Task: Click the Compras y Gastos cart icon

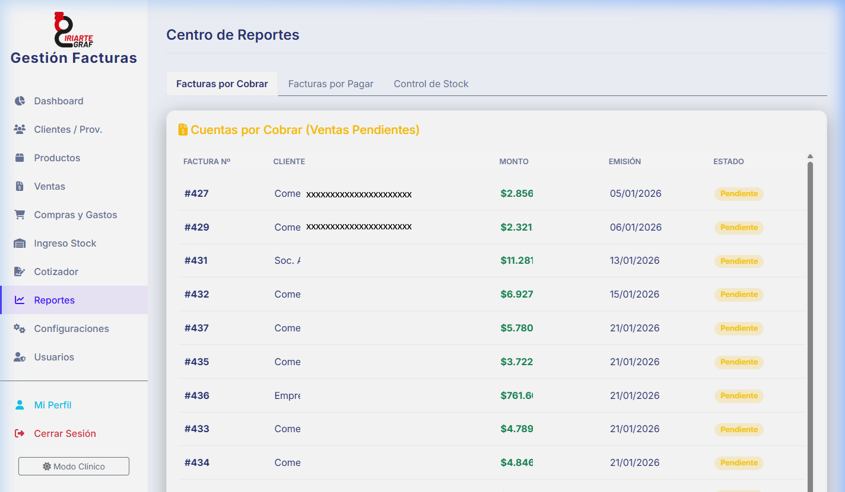Action: coord(20,215)
